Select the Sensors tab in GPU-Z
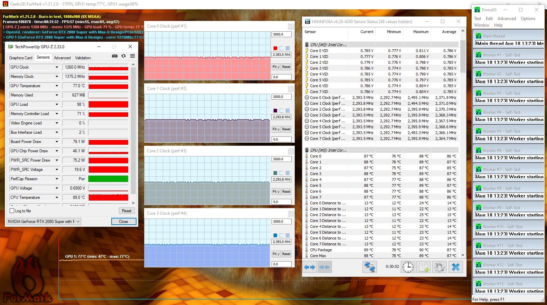Screen dimensions: 547x305 [43, 57]
